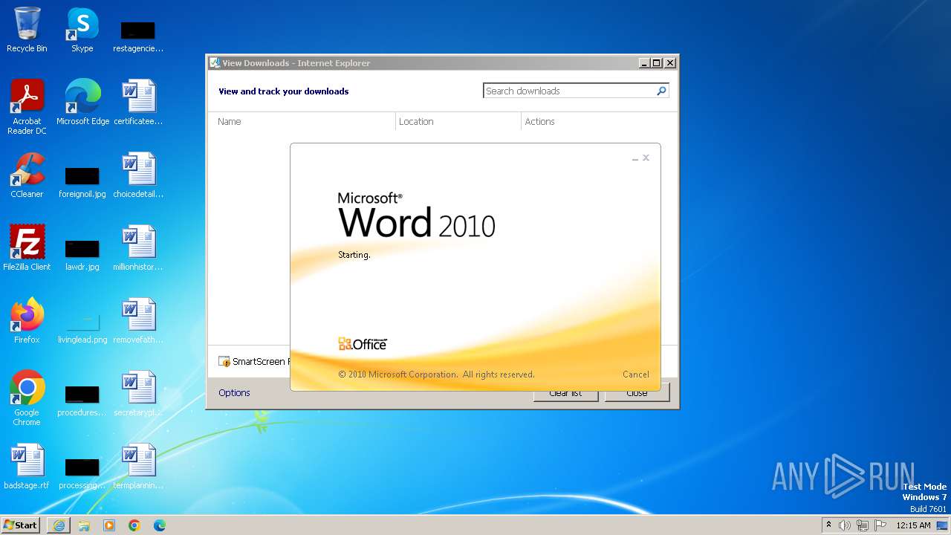The height and width of the screenshot is (535, 951).
Task: Show hidden tray icons arrow
Action: click(829, 525)
